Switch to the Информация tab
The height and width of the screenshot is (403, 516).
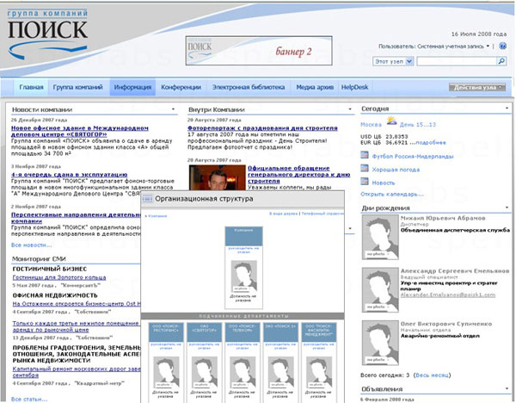click(132, 87)
